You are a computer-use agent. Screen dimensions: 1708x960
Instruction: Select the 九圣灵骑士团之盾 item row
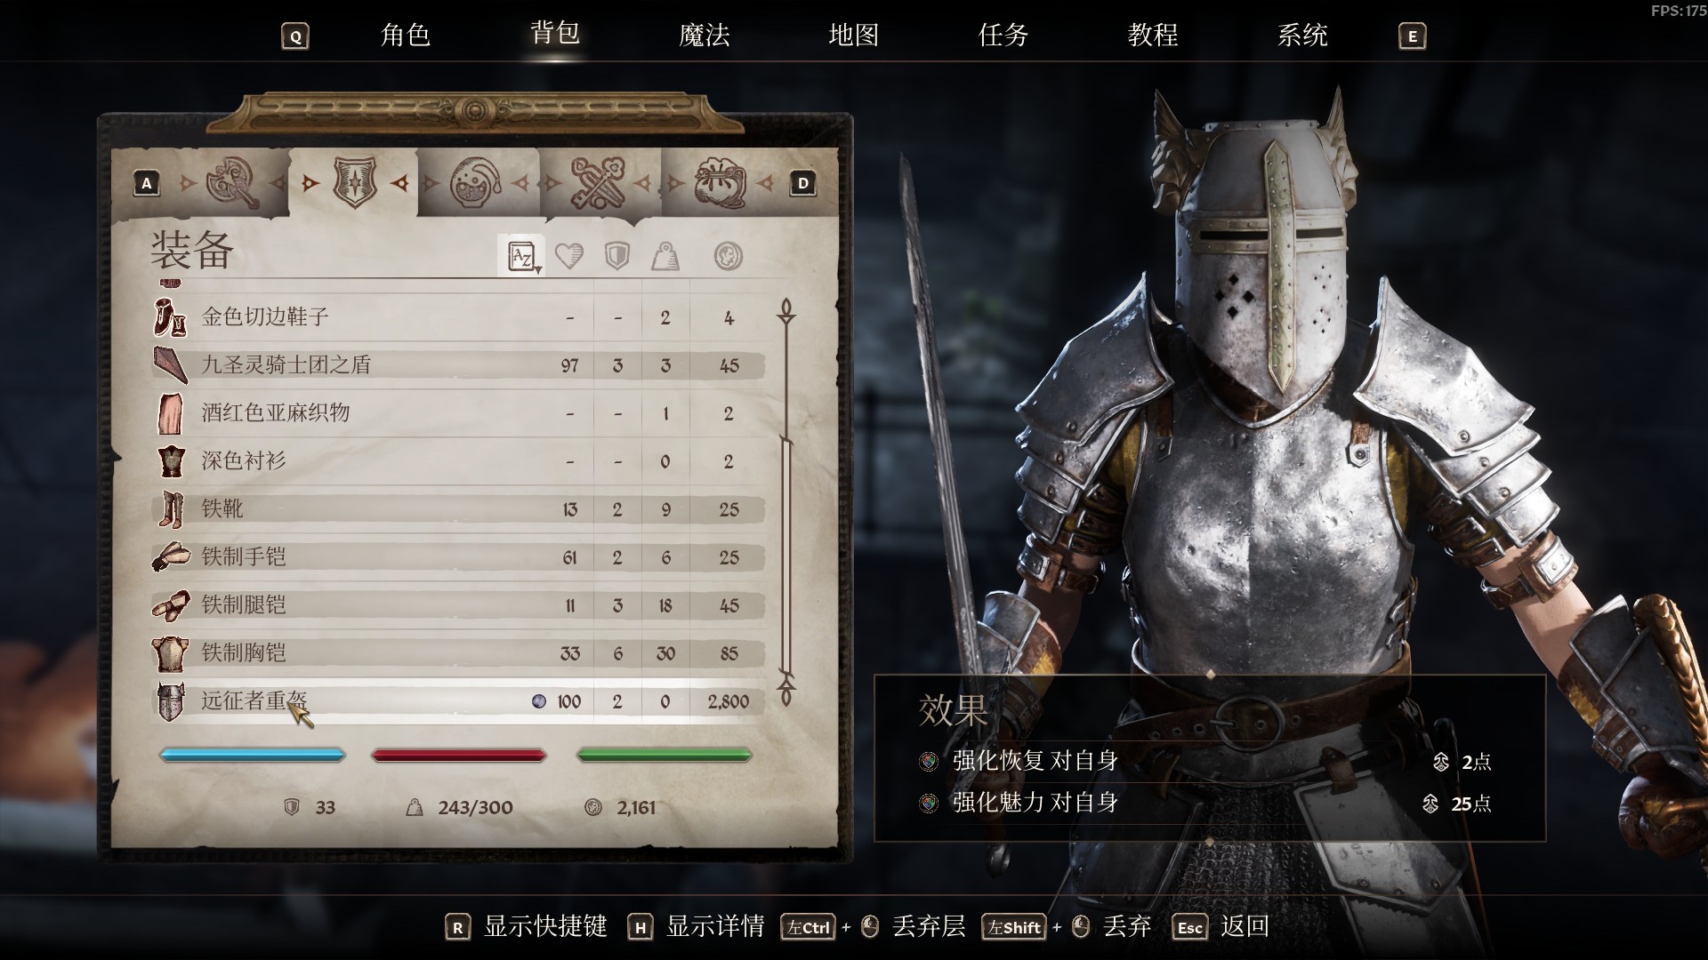pyautogui.click(x=458, y=365)
